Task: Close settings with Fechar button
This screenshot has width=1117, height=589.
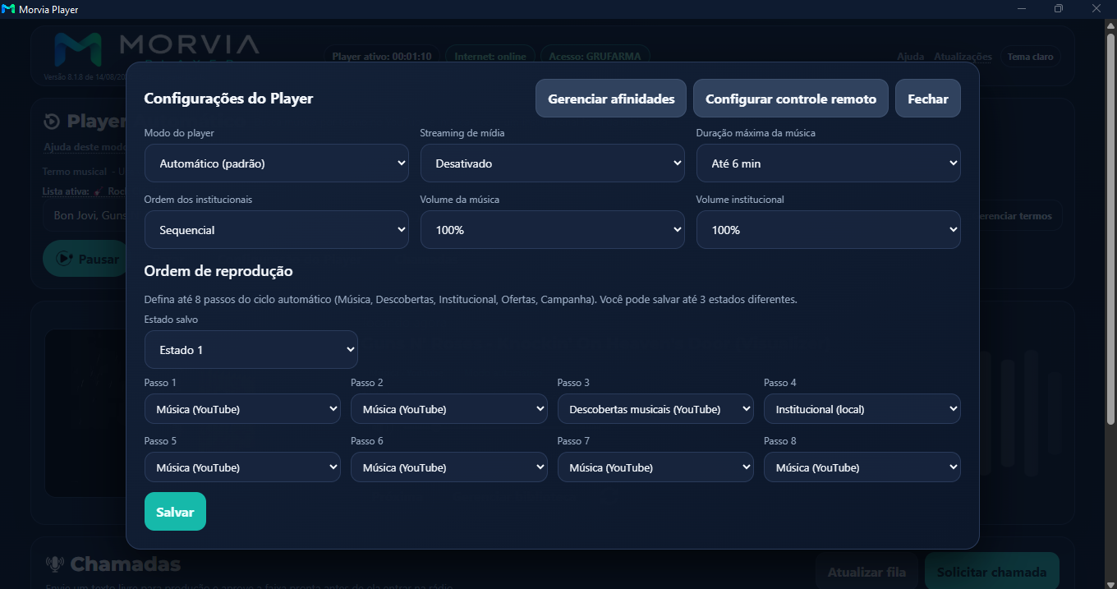Action: [x=928, y=99]
